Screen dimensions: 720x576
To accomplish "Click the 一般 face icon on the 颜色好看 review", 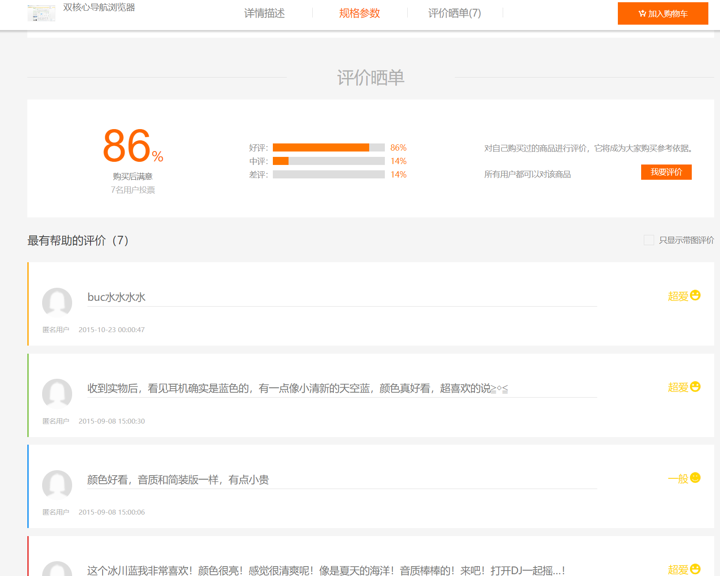I will point(695,478).
